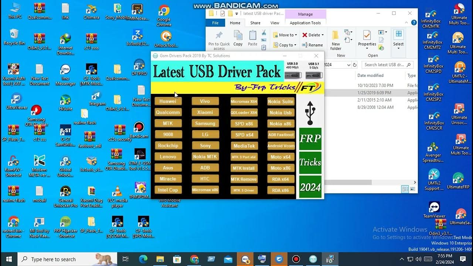Screen dimensions: 473x266
Task: Open the Mail app from taskbar
Action: click(228, 259)
